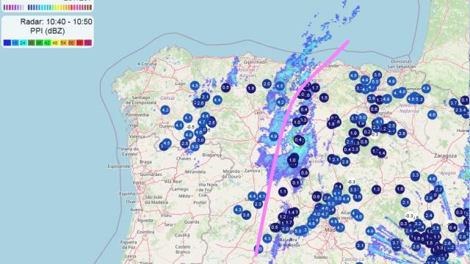Select the orange 54 dBZ legend swatch

pyautogui.click(x=63, y=43)
